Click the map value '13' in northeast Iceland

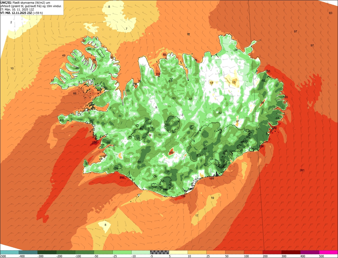[234, 82]
